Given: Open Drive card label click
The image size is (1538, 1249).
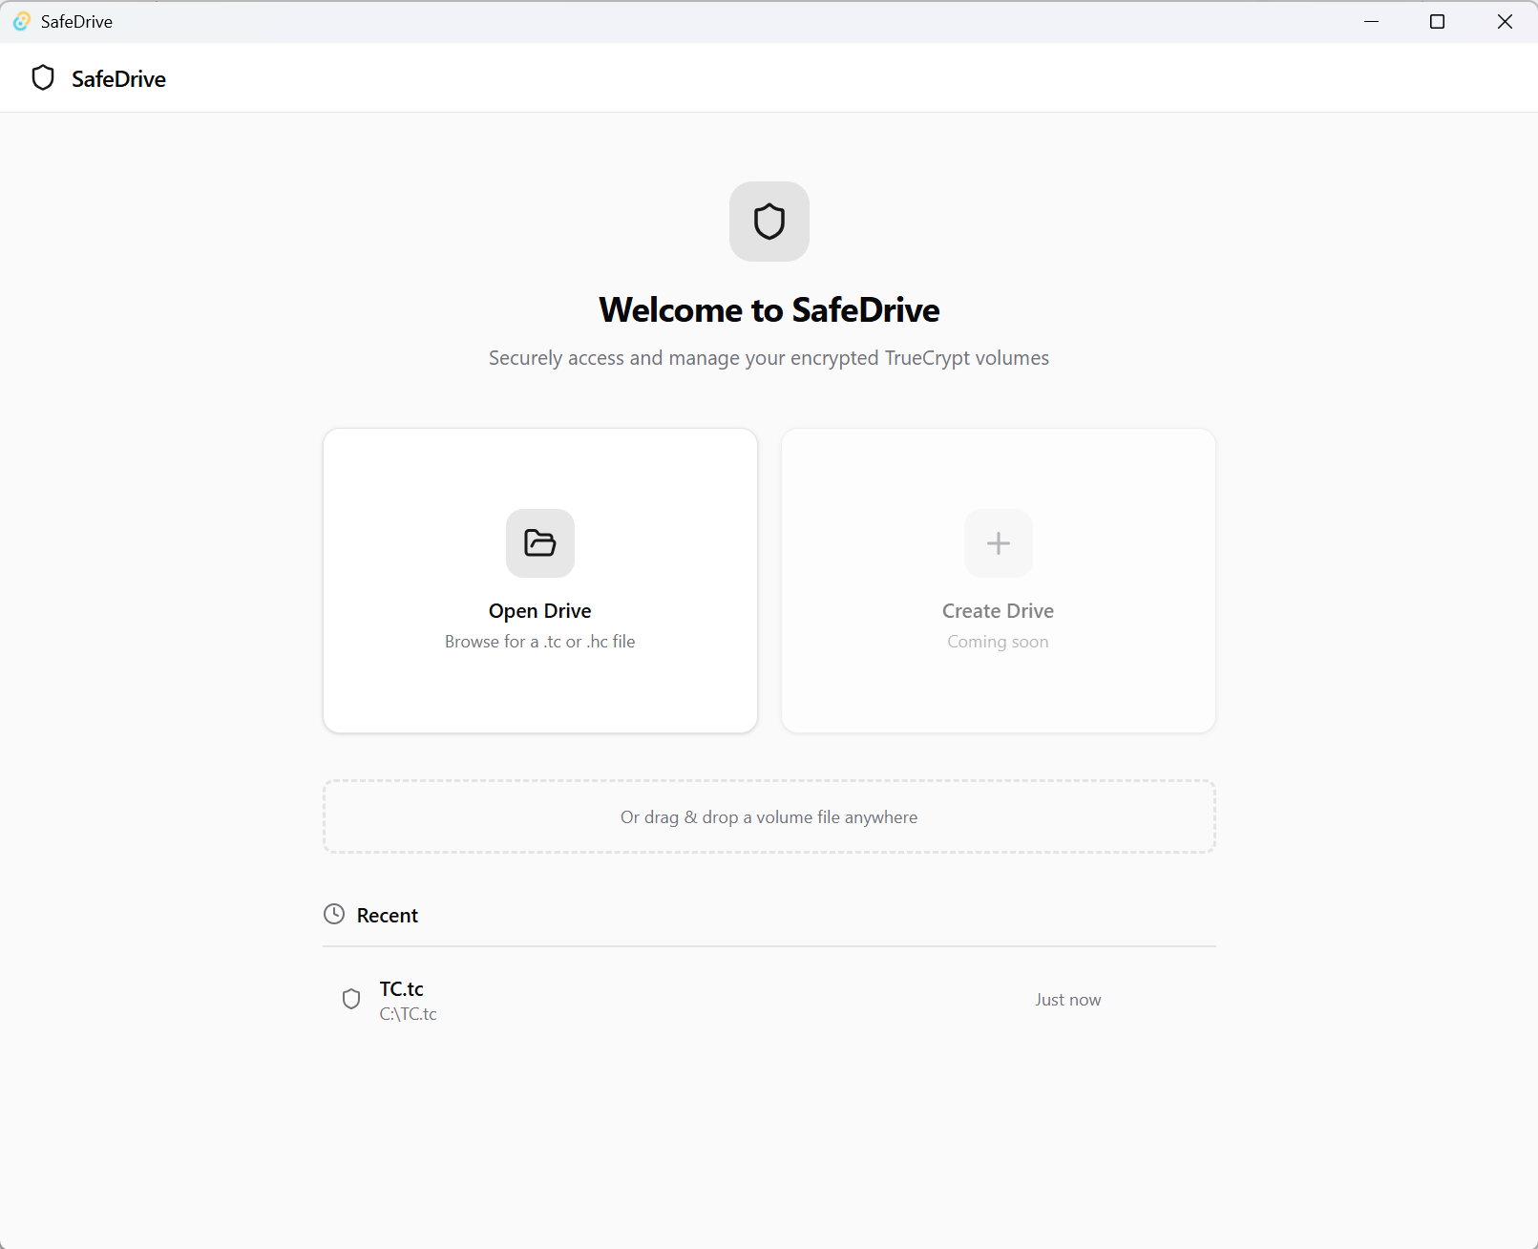Looking at the screenshot, I should point(540,611).
